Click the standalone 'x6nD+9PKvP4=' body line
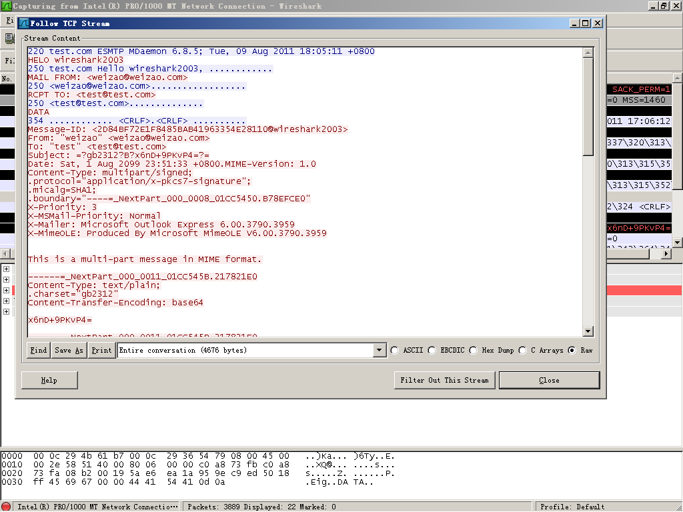 click(60, 320)
